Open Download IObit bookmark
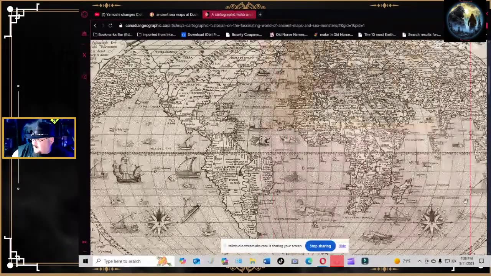The image size is (491, 276). pyautogui.click(x=201, y=34)
